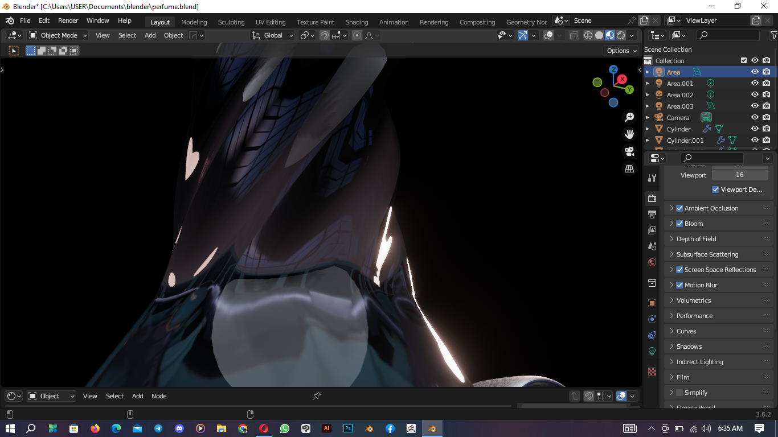
Task: Hide the Camera object via eye icon
Action: (755, 118)
